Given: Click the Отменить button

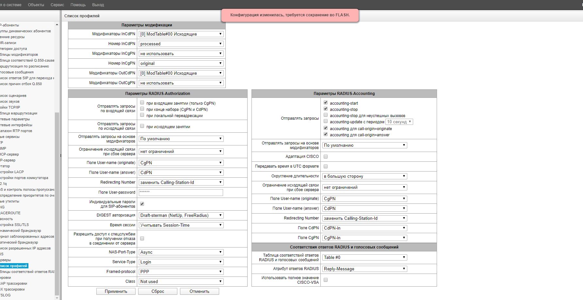Looking at the screenshot, I should pos(200,291).
